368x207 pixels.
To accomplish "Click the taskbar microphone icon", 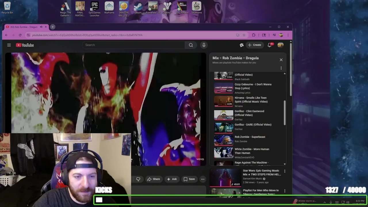I will [x=331, y=202].
